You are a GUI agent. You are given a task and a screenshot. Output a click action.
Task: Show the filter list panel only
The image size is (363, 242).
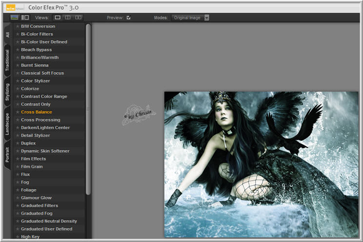tap(15, 18)
